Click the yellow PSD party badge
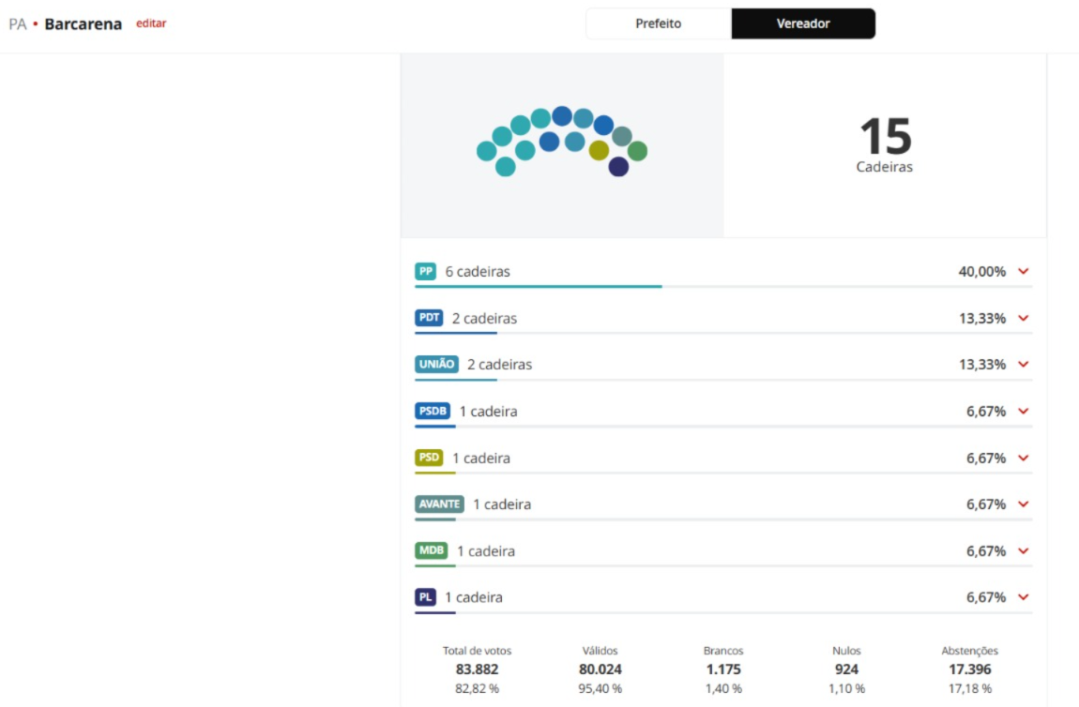 click(x=429, y=458)
